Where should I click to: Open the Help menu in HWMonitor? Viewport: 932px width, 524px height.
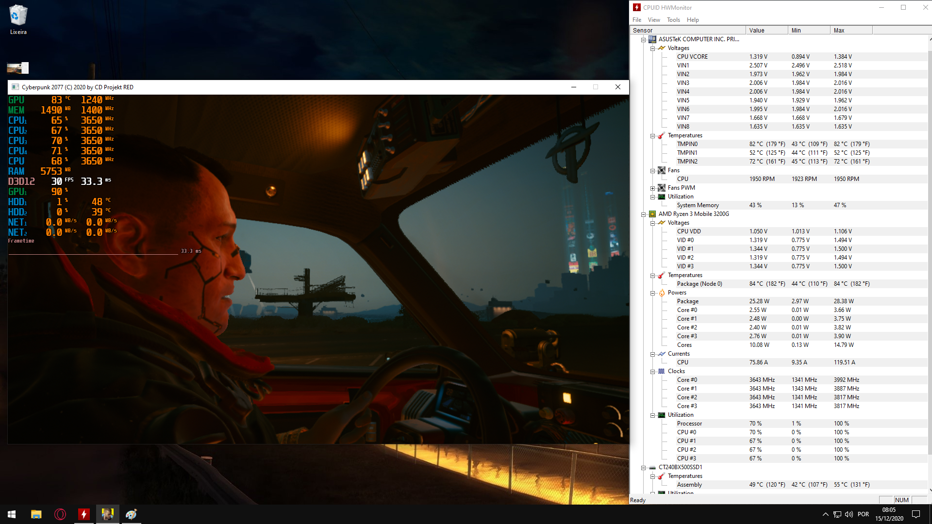[693, 20]
